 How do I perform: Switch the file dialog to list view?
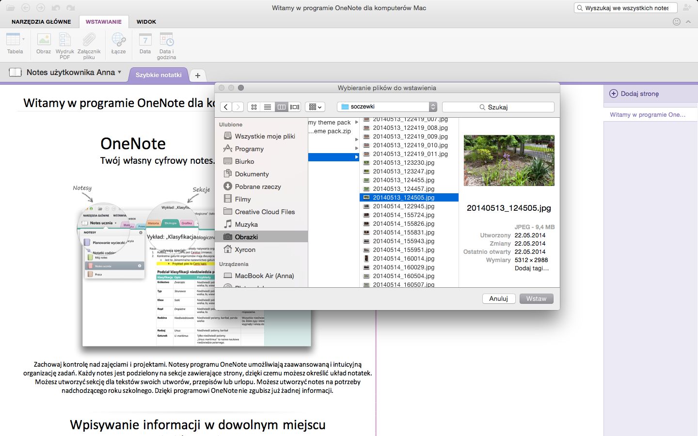coord(268,107)
